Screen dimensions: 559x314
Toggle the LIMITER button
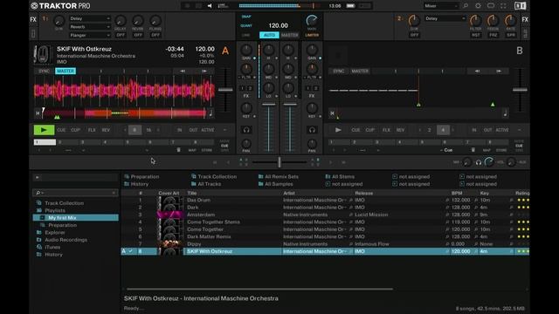click(312, 35)
